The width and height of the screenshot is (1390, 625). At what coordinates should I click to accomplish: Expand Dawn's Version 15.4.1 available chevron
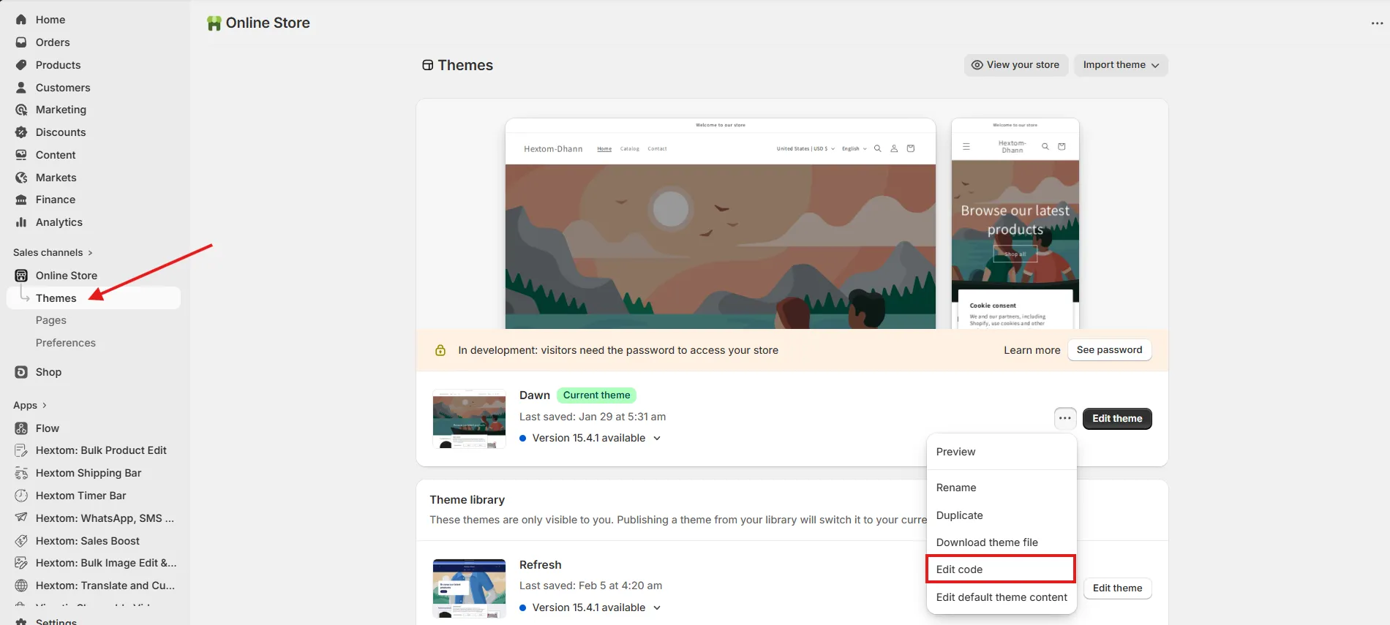point(657,439)
